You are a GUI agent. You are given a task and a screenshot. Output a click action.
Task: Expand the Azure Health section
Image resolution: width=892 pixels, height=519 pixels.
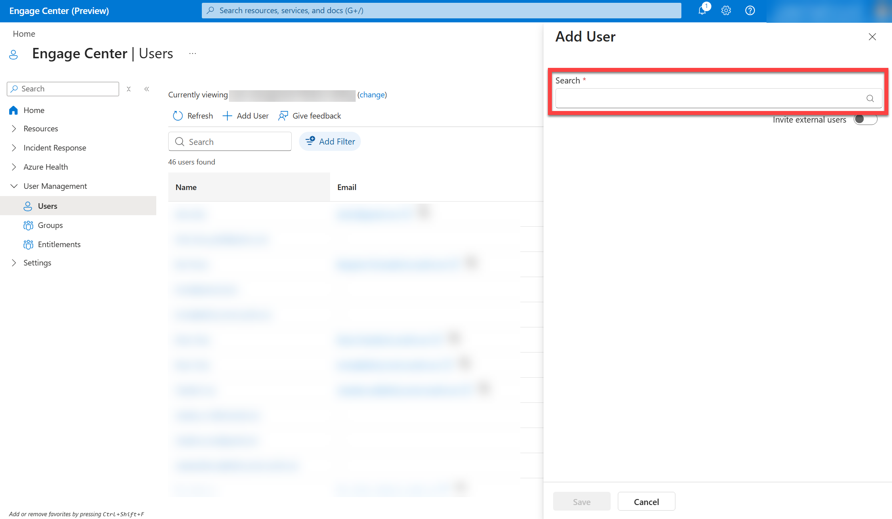pyautogui.click(x=14, y=167)
